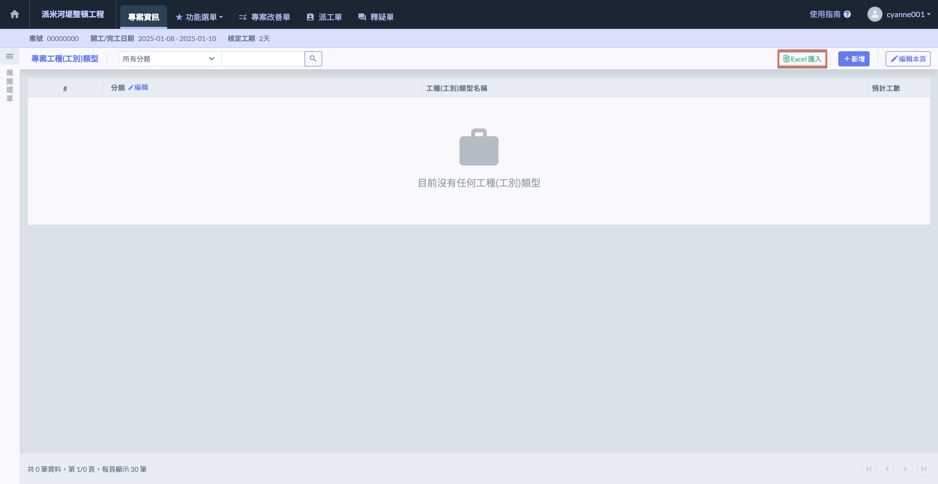938x484 pixels.
Task: Switch to the 專案資訊 tab
Action: pos(143,17)
